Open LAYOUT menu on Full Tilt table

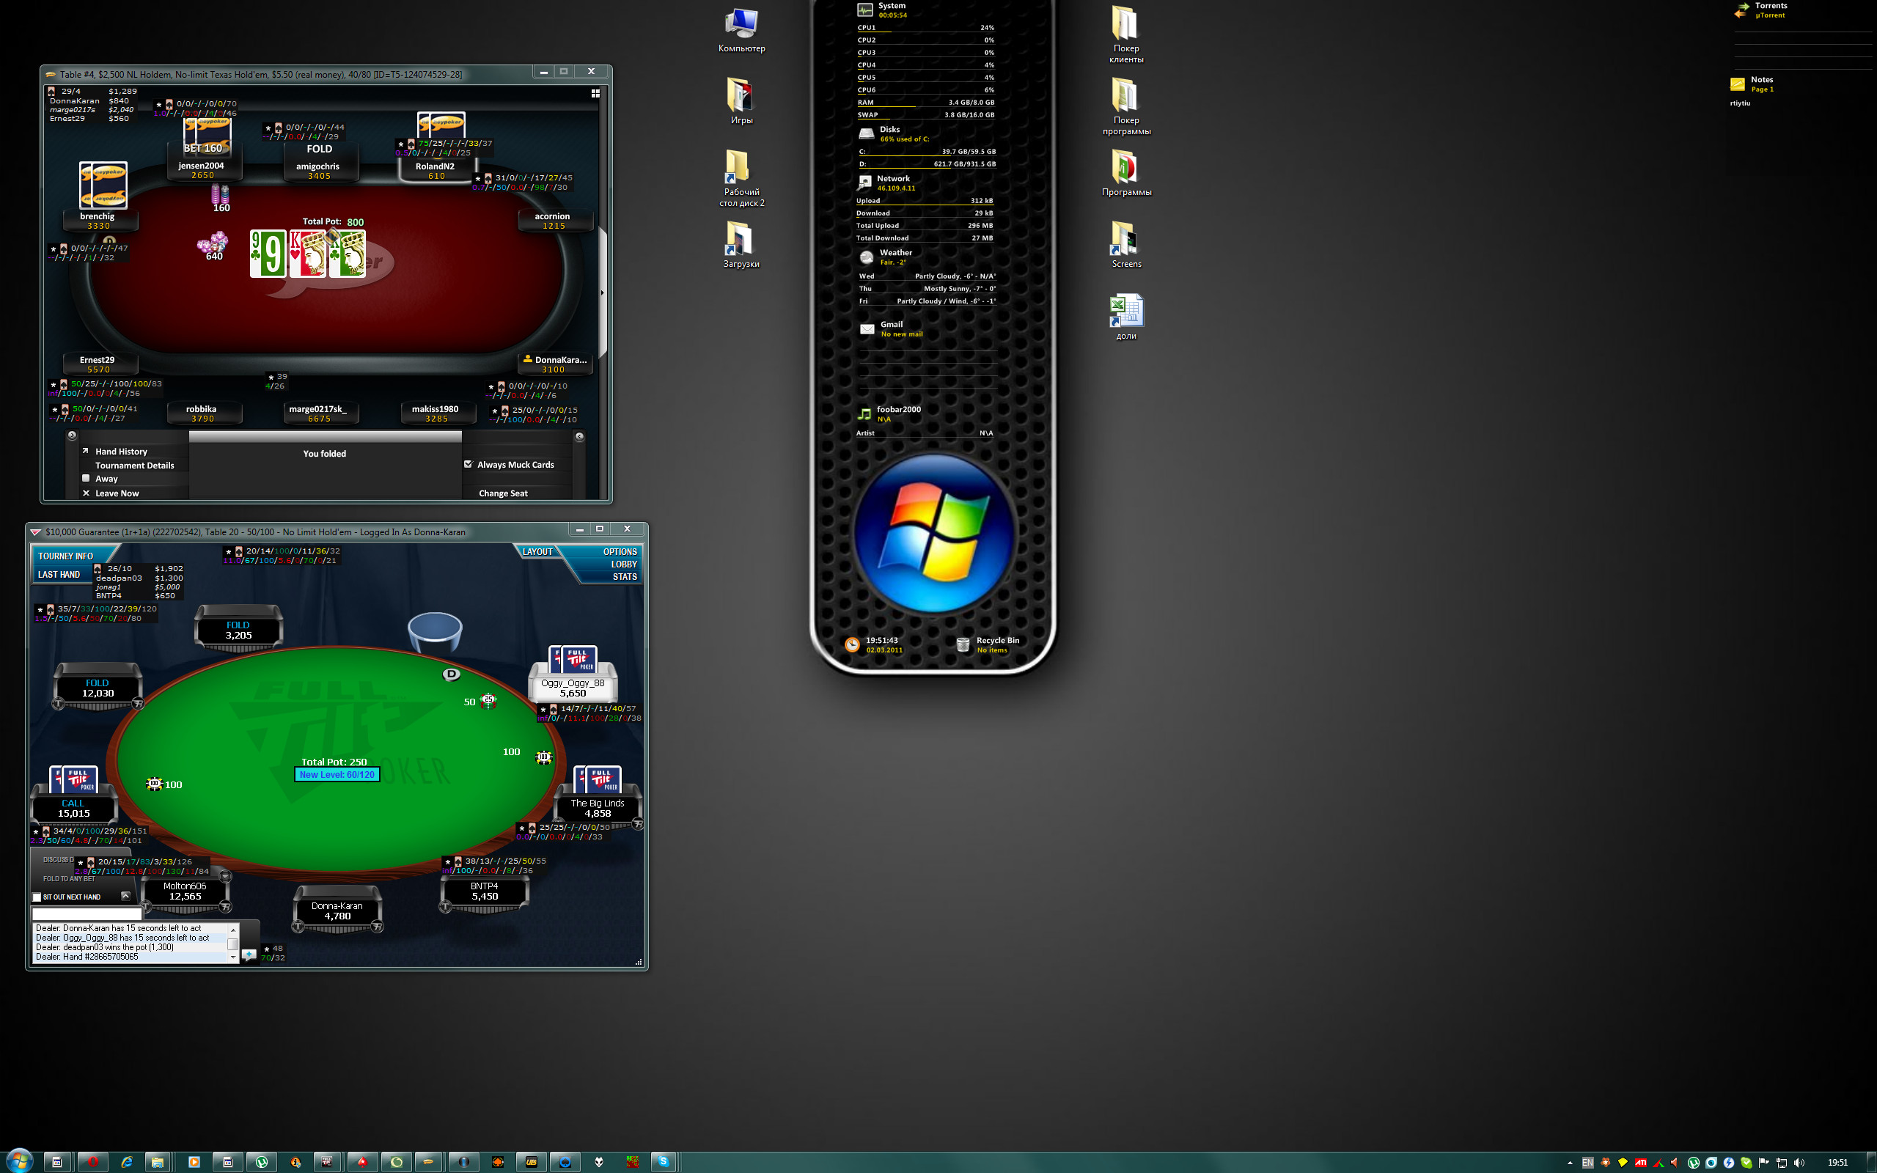pyautogui.click(x=537, y=551)
